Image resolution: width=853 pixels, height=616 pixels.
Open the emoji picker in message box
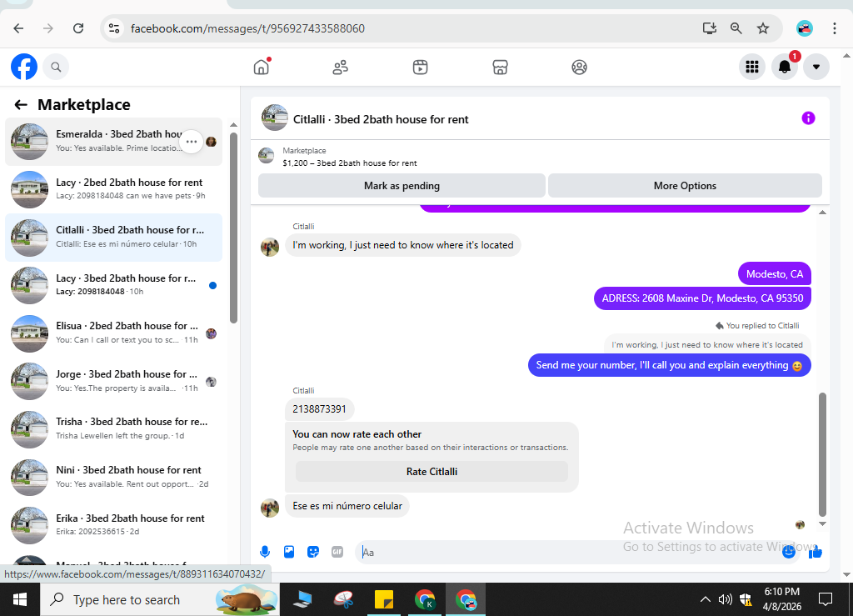(789, 552)
